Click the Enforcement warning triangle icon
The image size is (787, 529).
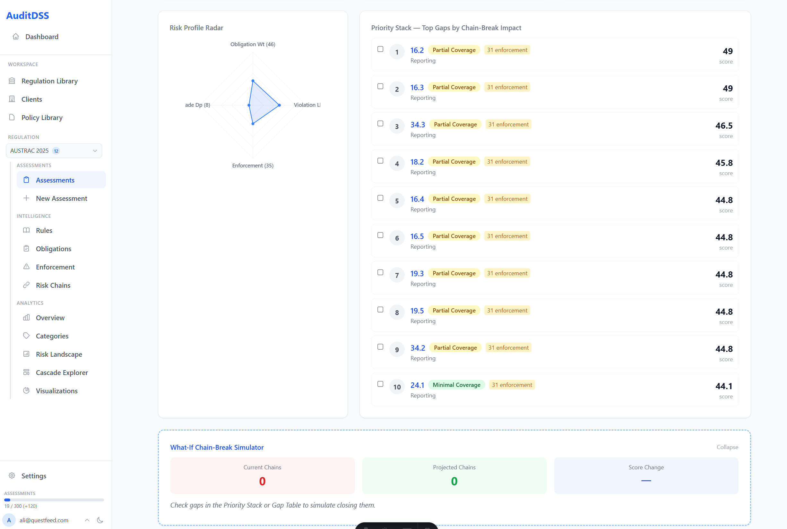[26, 267]
